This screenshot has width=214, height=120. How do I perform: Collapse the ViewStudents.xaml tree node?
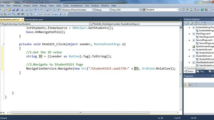tap(189, 62)
